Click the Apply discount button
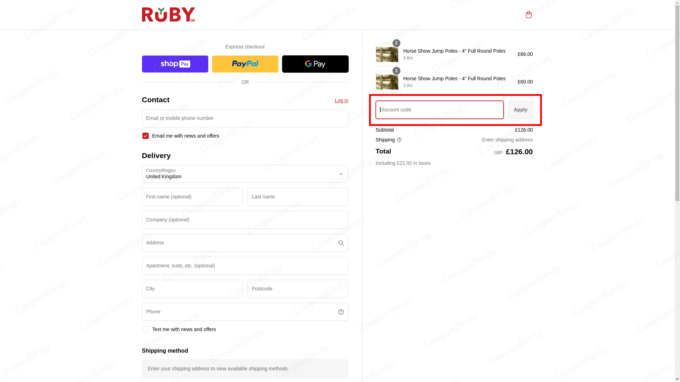Image resolution: width=680 pixels, height=382 pixels. (x=520, y=110)
